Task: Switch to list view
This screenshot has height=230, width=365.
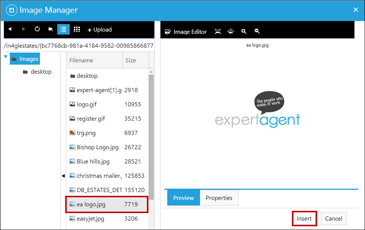Action: click(x=63, y=29)
